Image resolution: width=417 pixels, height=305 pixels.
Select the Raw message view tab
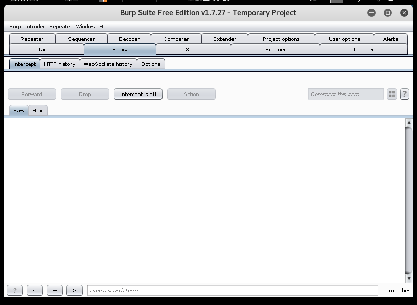19,111
